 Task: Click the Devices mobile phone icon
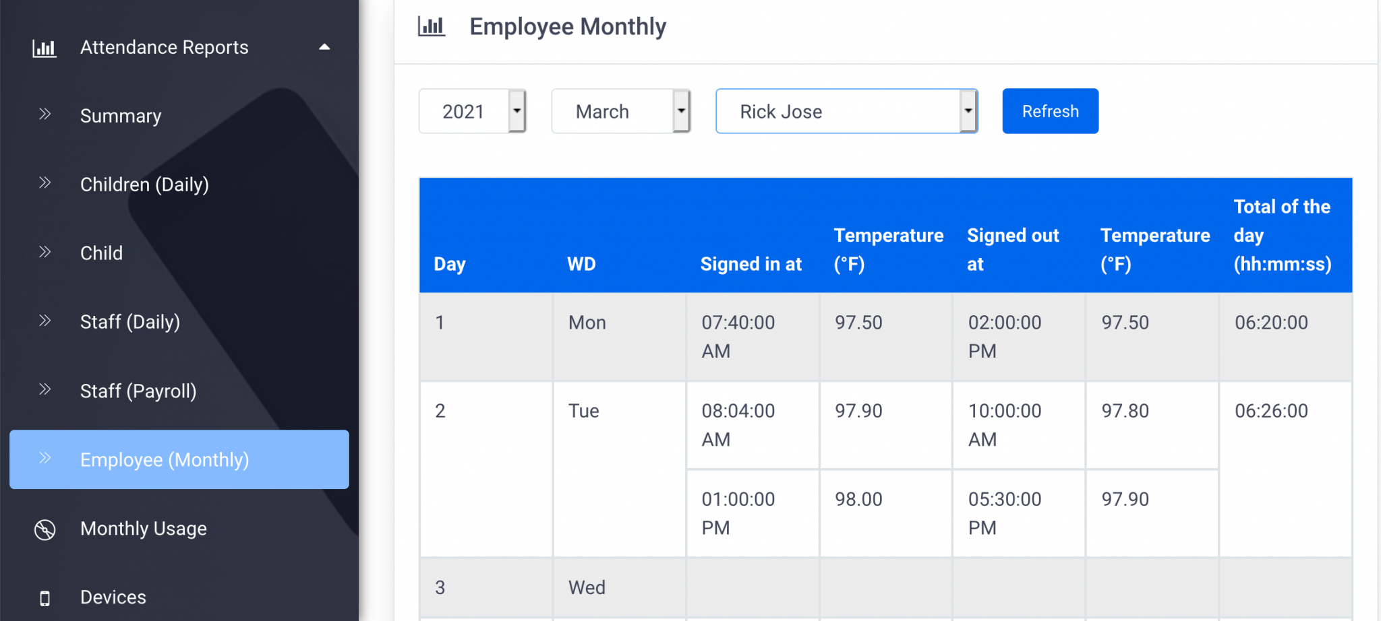[45, 597]
